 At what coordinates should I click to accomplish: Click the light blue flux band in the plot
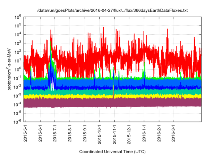(112, 83)
